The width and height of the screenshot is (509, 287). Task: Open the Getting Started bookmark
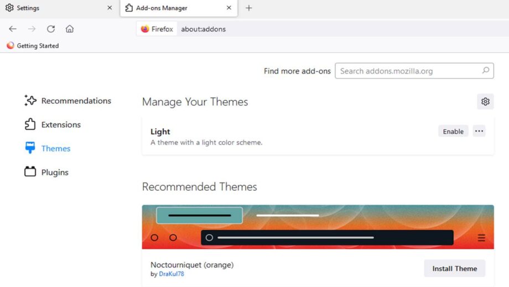[x=33, y=46]
